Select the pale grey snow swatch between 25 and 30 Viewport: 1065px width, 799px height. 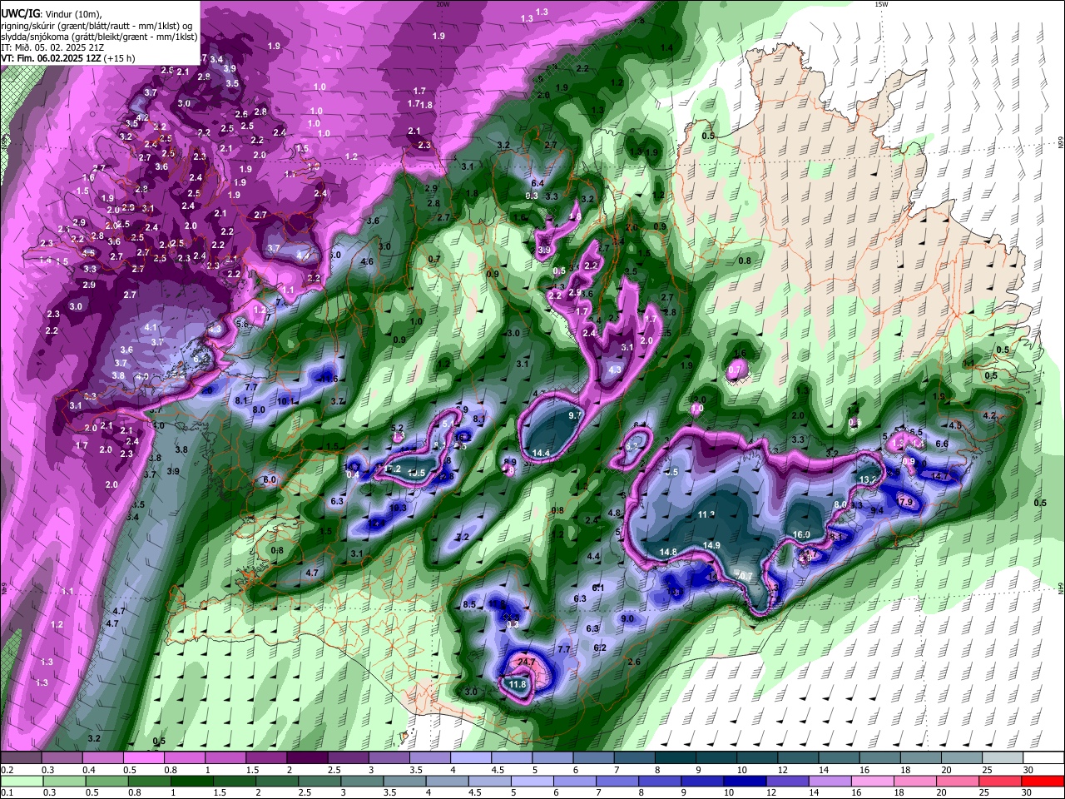[x=1003, y=759]
